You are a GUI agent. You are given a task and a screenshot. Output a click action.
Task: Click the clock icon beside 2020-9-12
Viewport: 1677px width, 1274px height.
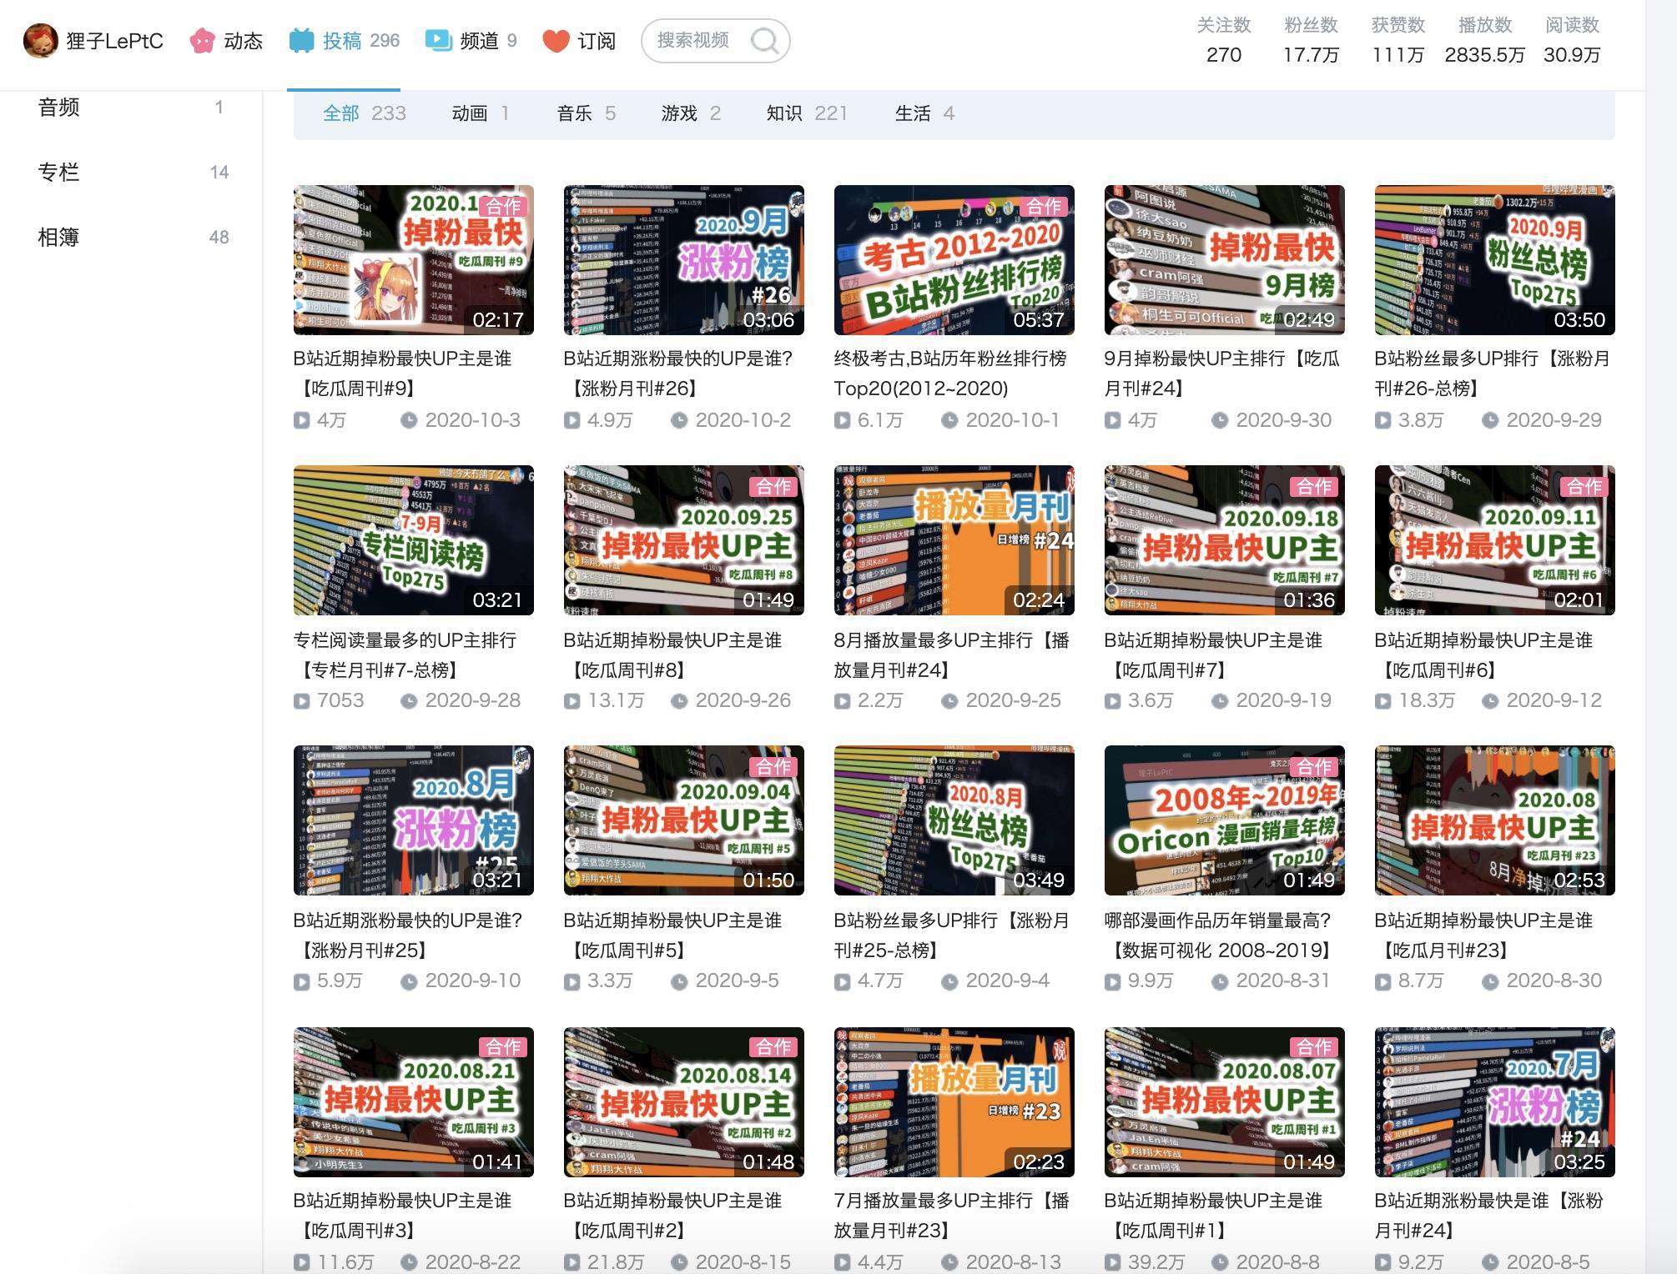pos(1490,700)
